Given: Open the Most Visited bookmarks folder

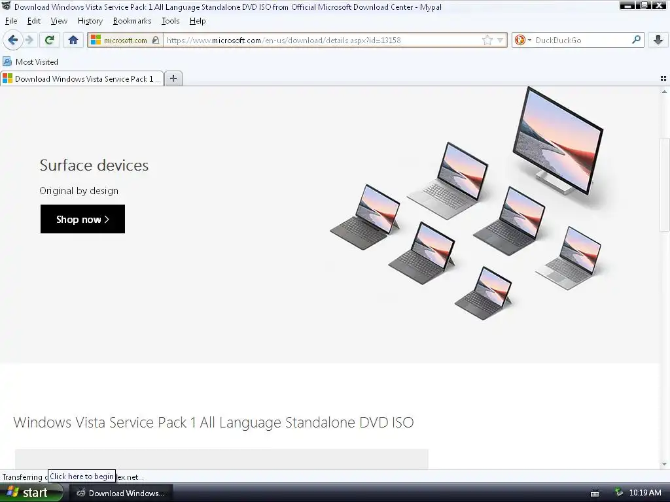Looking at the screenshot, I should [x=30, y=62].
